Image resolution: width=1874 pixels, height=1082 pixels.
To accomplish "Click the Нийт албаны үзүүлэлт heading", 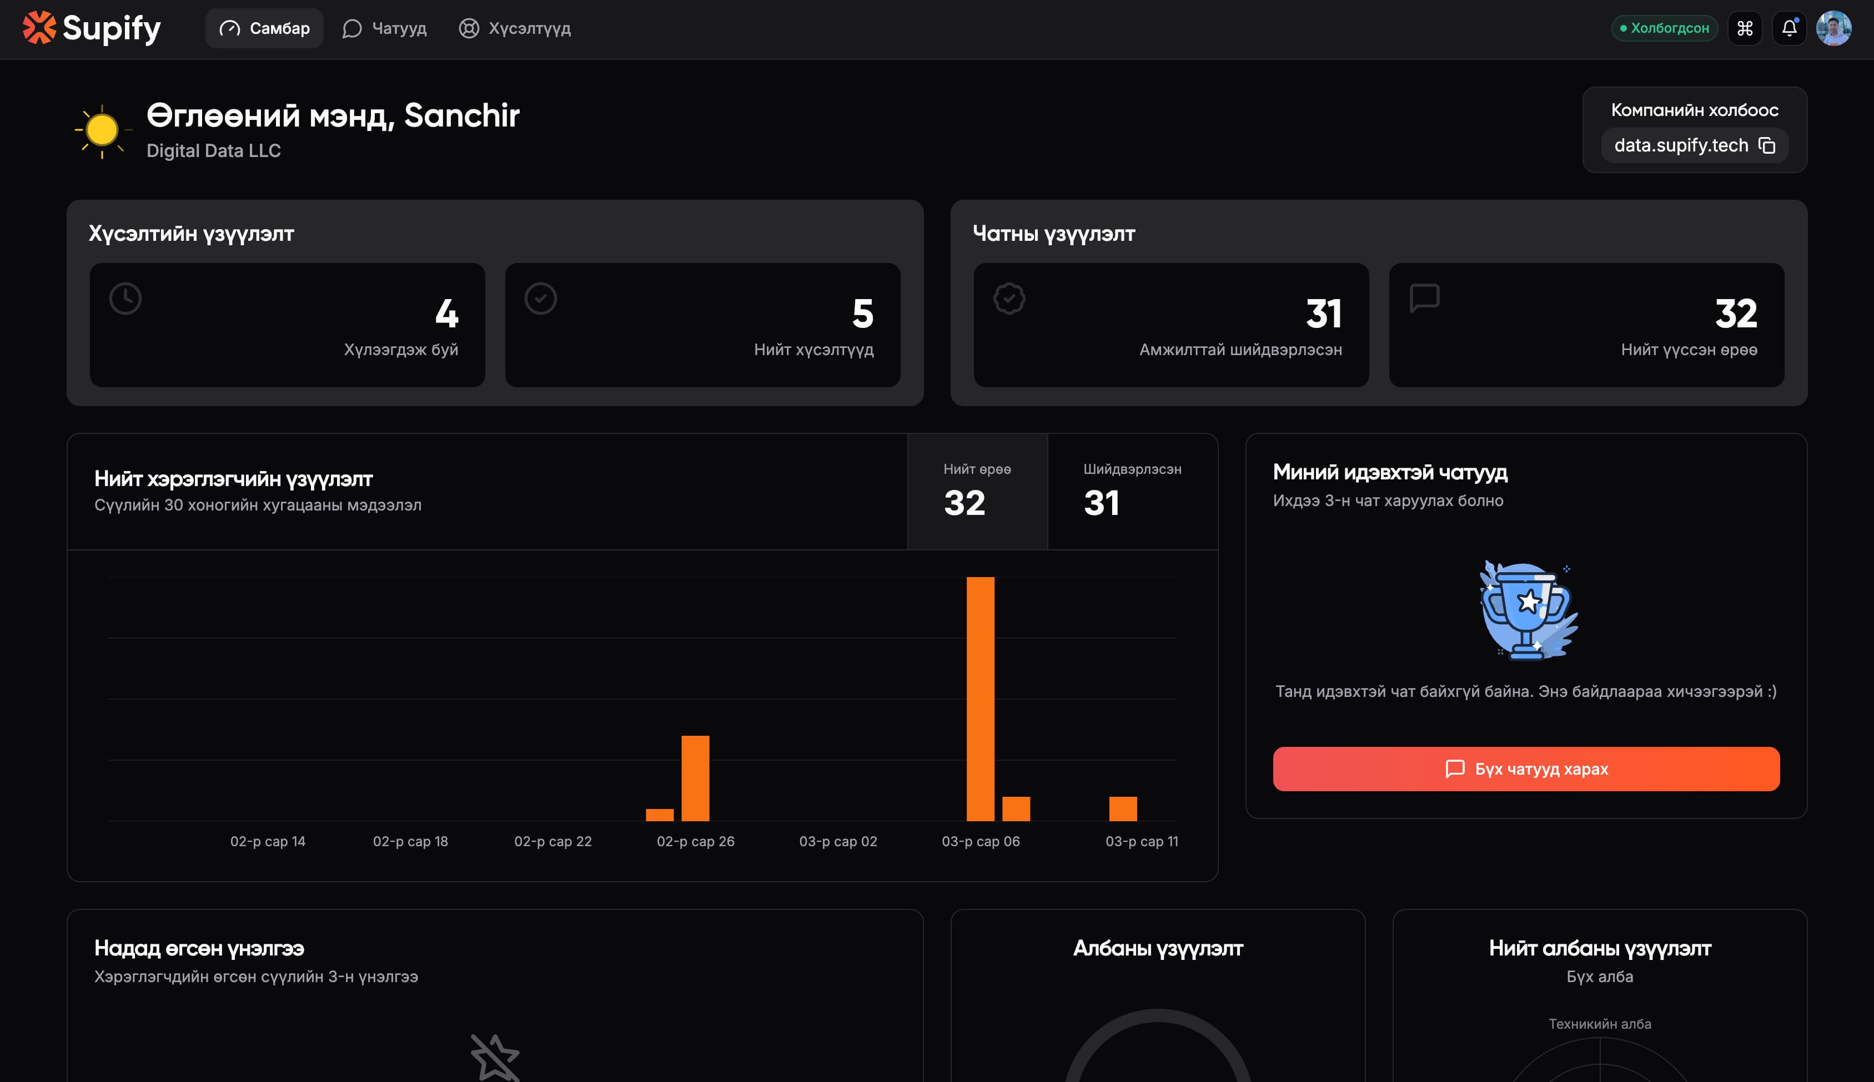I will pos(1600,948).
